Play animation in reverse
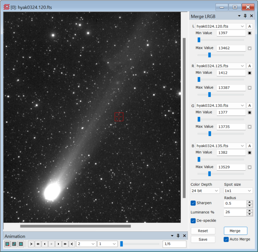The image size is (258, 252). (45, 244)
